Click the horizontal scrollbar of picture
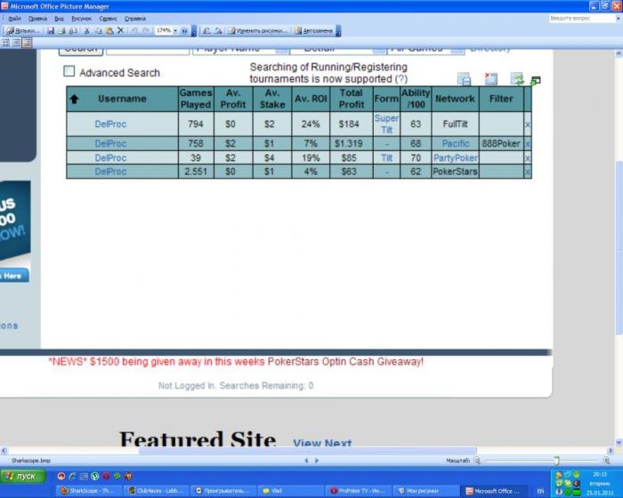 coord(307,451)
